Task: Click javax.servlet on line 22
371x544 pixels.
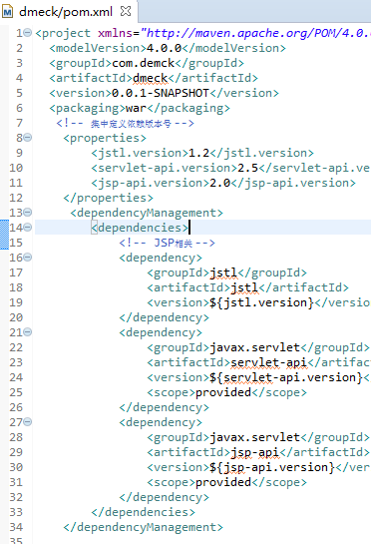Action: click(255, 347)
